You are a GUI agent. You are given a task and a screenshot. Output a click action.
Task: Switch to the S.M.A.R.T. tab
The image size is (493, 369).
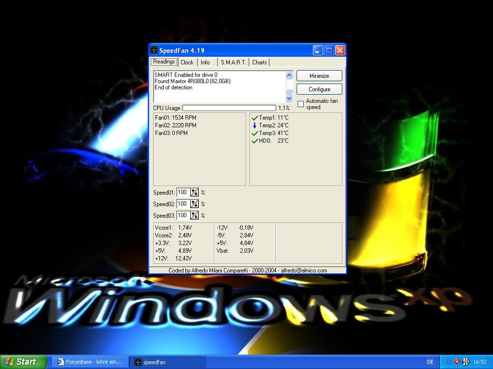click(x=234, y=62)
